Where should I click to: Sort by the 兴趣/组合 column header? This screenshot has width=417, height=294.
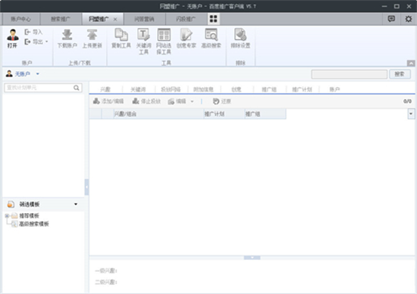158,114
